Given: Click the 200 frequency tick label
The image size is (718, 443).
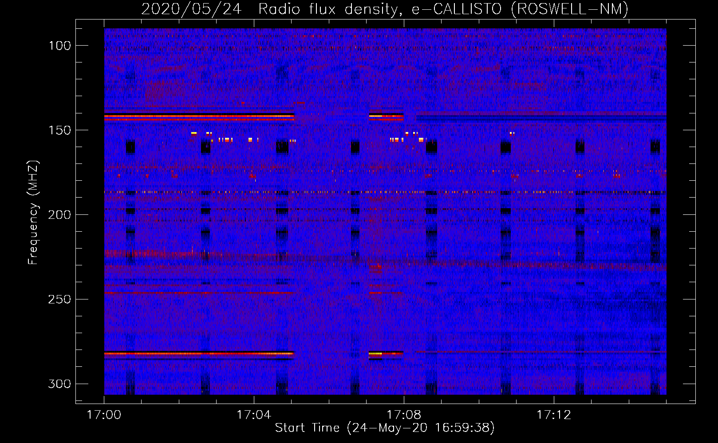Looking at the screenshot, I should tap(60, 215).
